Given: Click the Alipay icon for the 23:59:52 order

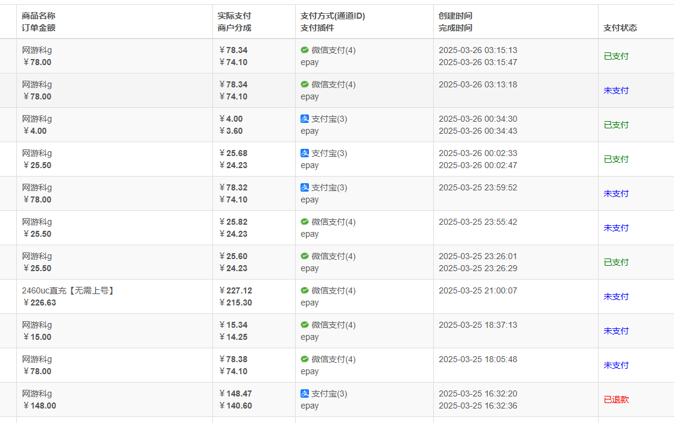Looking at the screenshot, I should click(x=305, y=188).
